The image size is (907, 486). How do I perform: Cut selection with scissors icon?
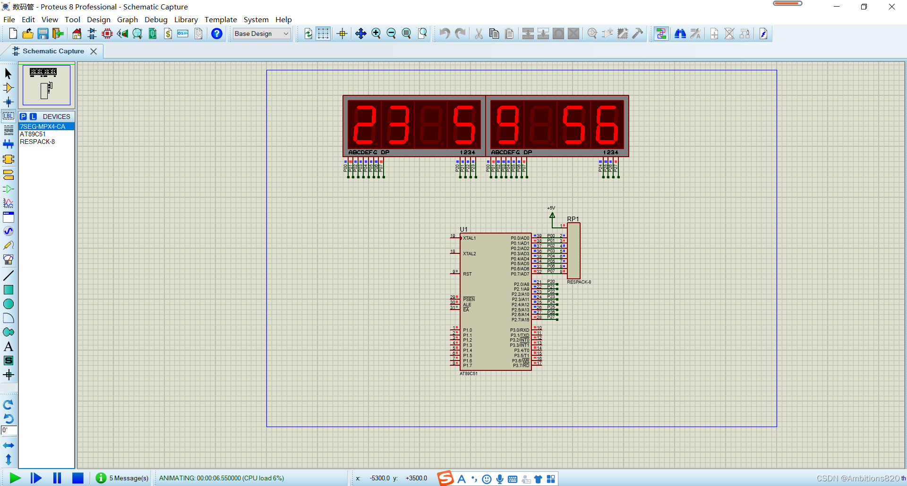coord(479,34)
